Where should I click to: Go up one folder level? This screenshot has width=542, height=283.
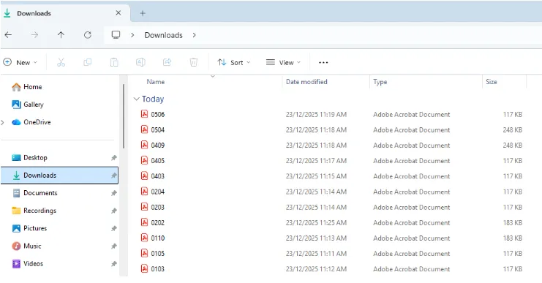[x=61, y=35]
